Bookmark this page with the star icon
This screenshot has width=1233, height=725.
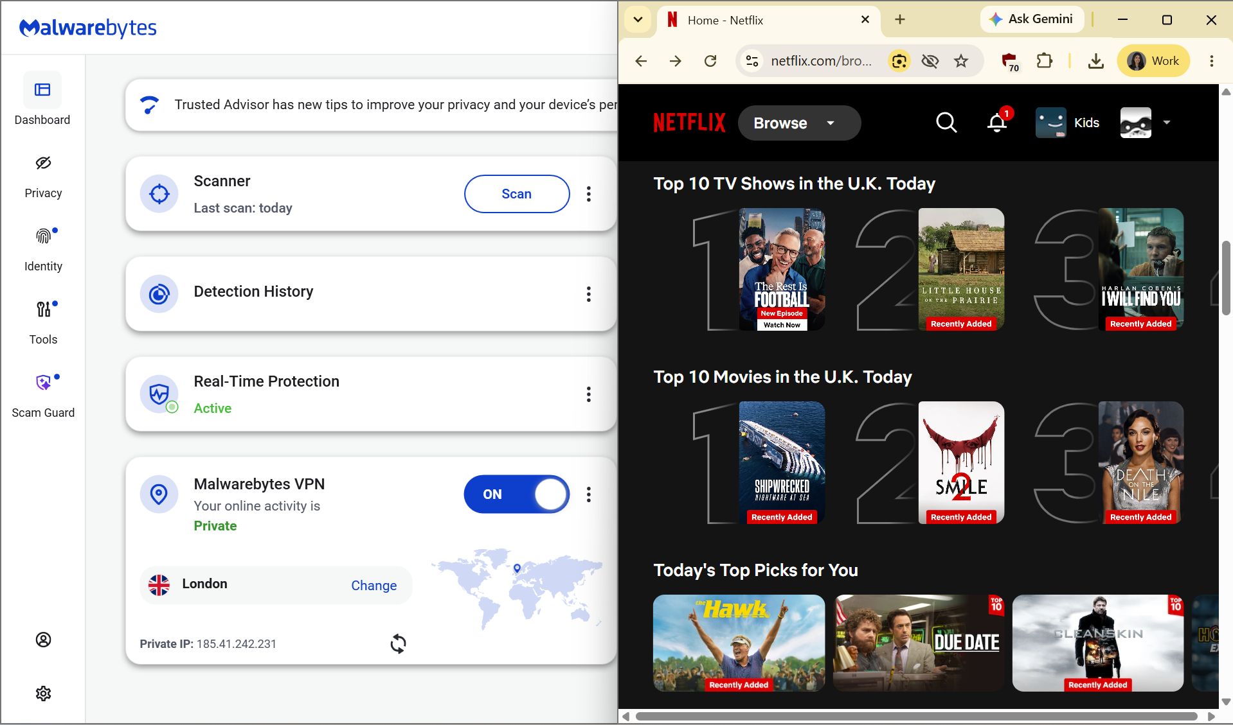[x=961, y=61]
